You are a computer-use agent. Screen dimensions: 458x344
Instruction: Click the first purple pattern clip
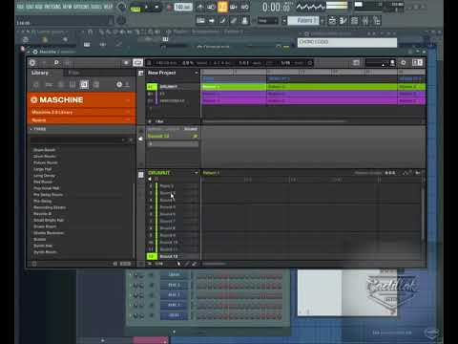234,94
